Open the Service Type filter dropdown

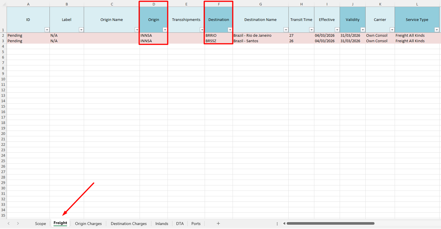pos(437,30)
